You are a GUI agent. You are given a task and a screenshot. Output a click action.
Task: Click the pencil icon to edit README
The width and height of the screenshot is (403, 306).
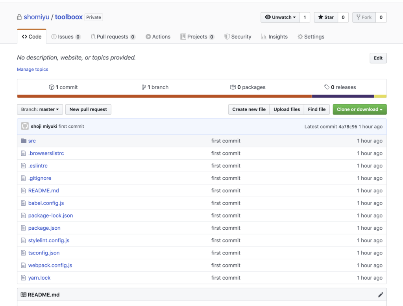(381, 295)
